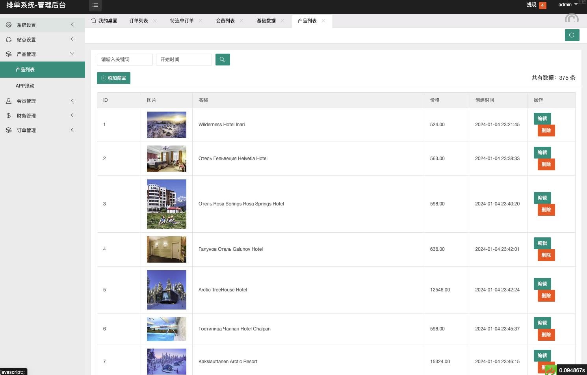Click the 提现 notification badge
This screenshot has width=587, height=375.
point(542,5)
